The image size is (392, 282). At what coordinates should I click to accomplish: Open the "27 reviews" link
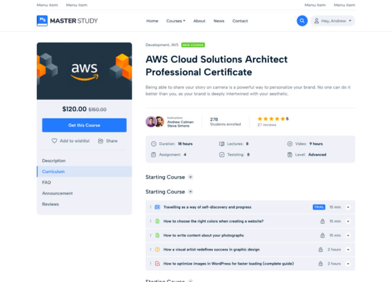click(x=267, y=125)
